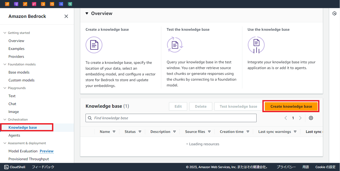Go to previous page of knowledge bases
340x171 pixels.
click(286, 118)
